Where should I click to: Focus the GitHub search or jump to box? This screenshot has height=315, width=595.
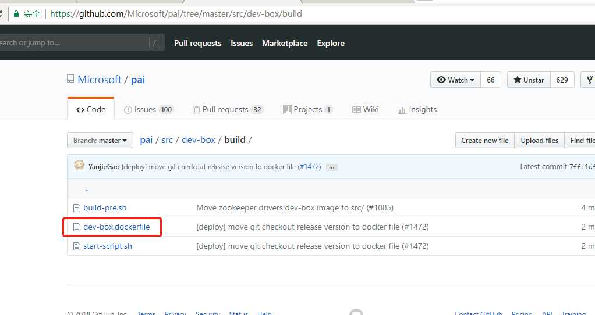[x=81, y=43]
